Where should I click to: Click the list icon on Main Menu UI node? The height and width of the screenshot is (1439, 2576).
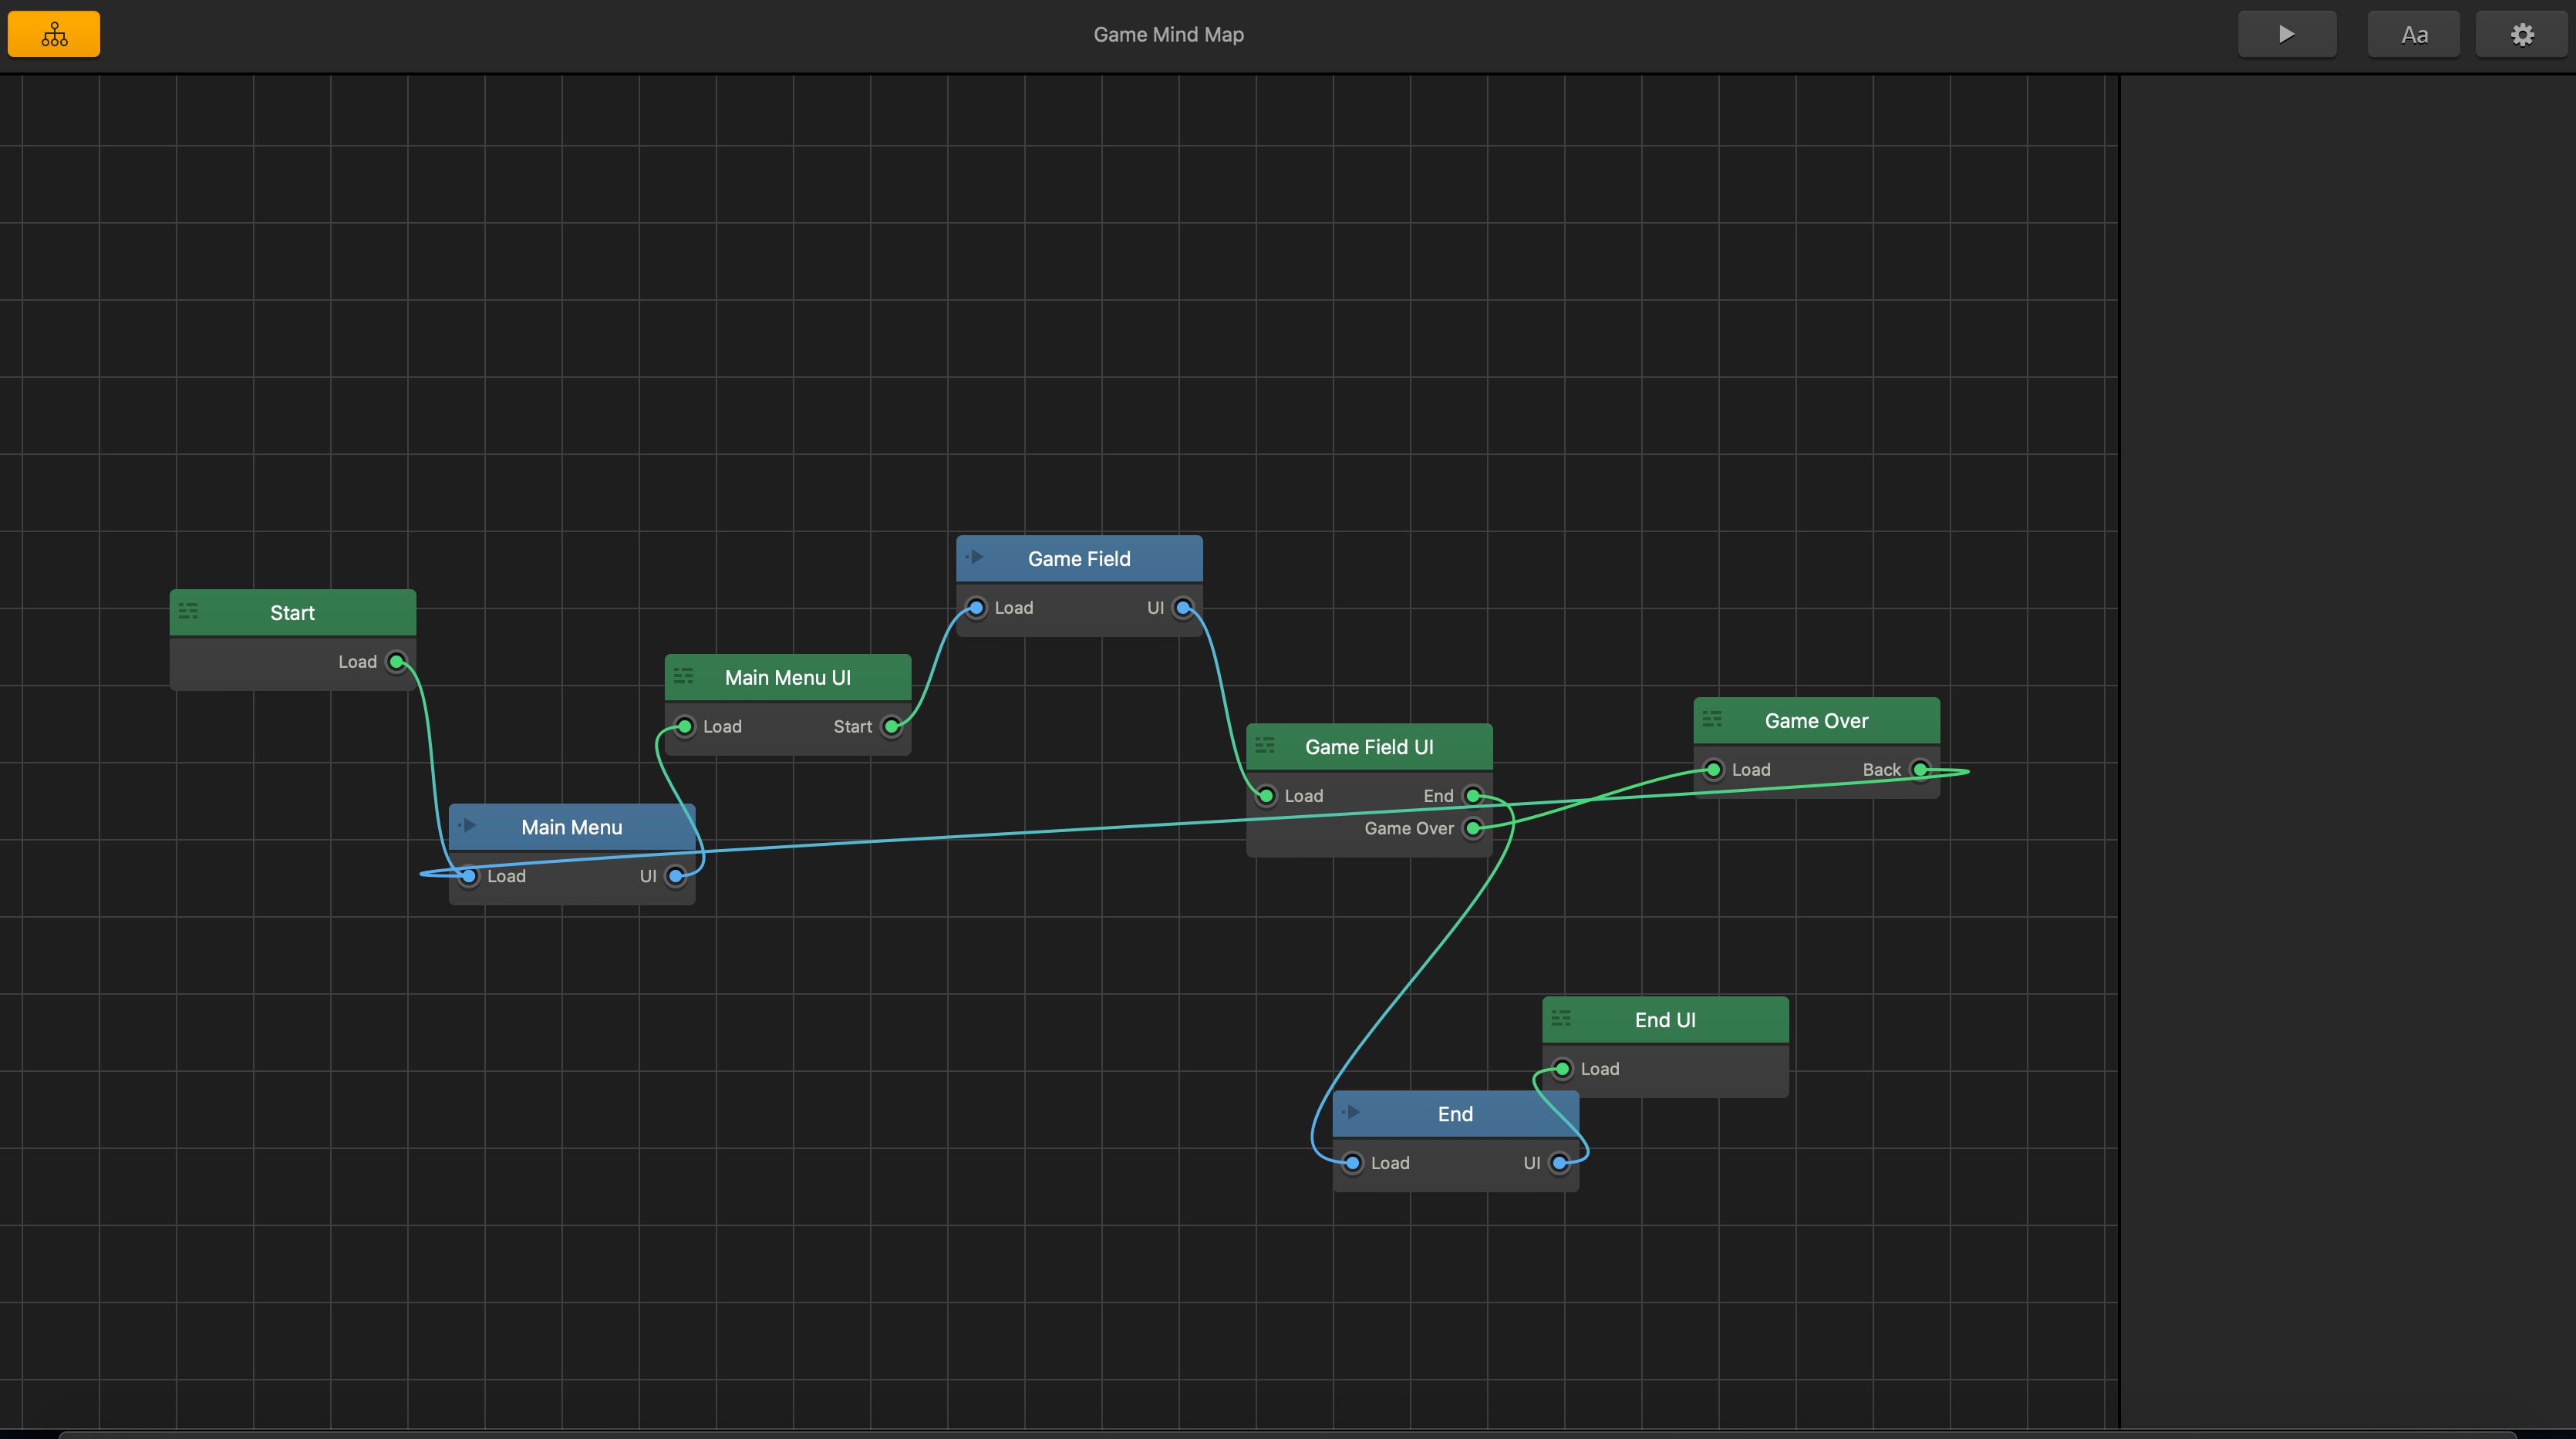pos(683,676)
